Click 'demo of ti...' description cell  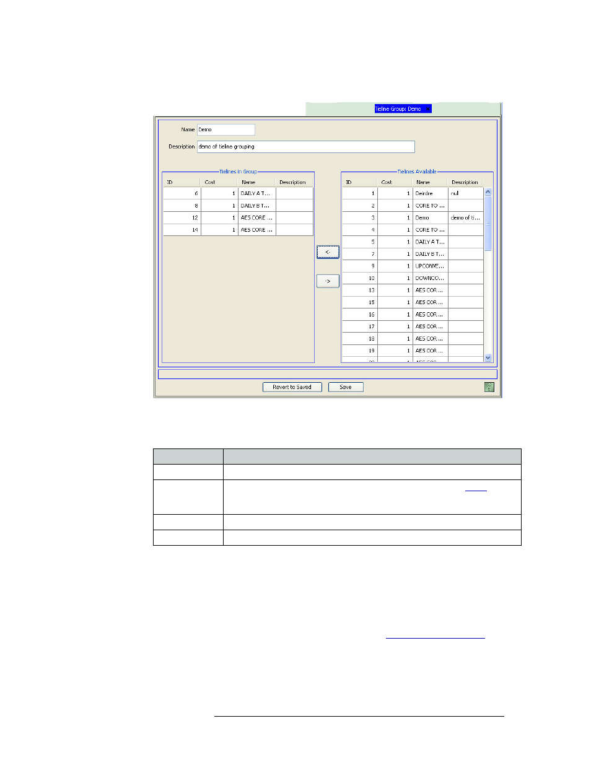pos(465,217)
